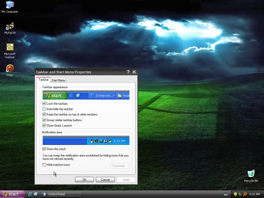Uncheck Show Quick Launch
264x198 pixels.
tap(44, 126)
